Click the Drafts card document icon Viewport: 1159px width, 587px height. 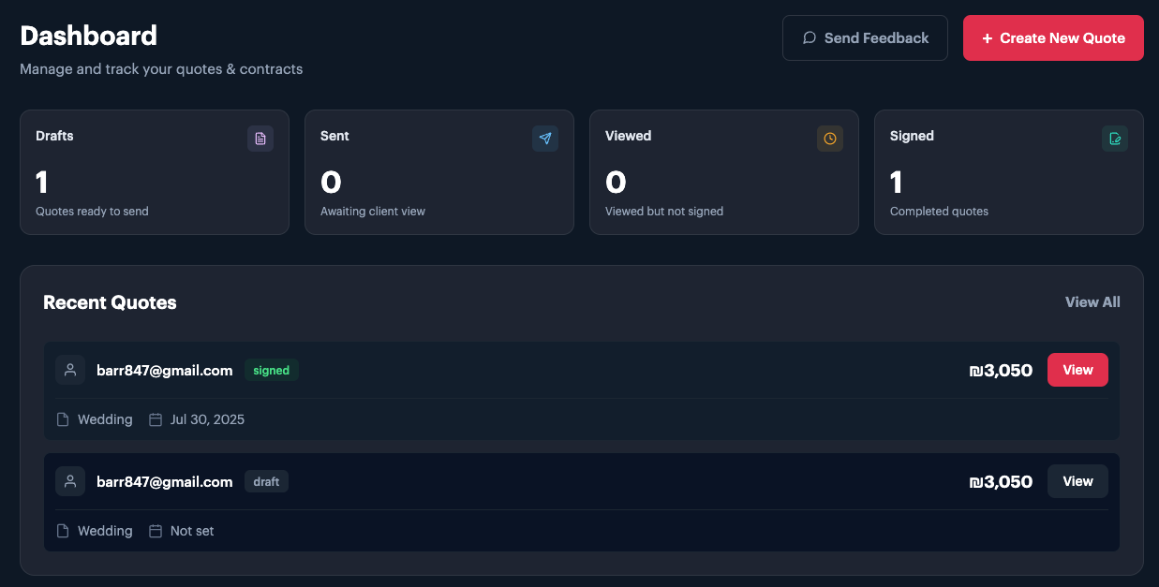tap(260, 139)
